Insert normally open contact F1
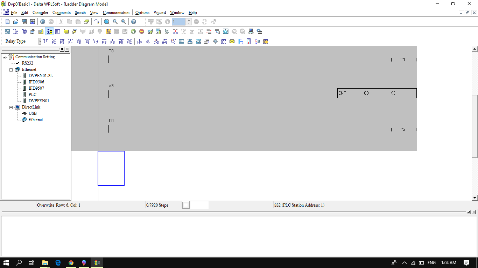478x268 pixels. tap(45, 41)
